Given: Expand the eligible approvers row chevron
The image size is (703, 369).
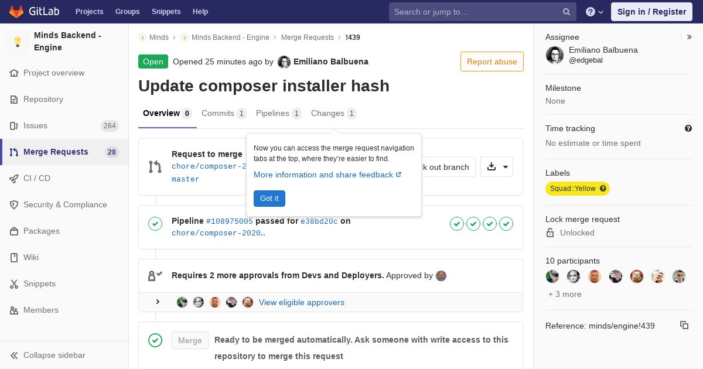Looking at the screenshot, I should [158, 302].
